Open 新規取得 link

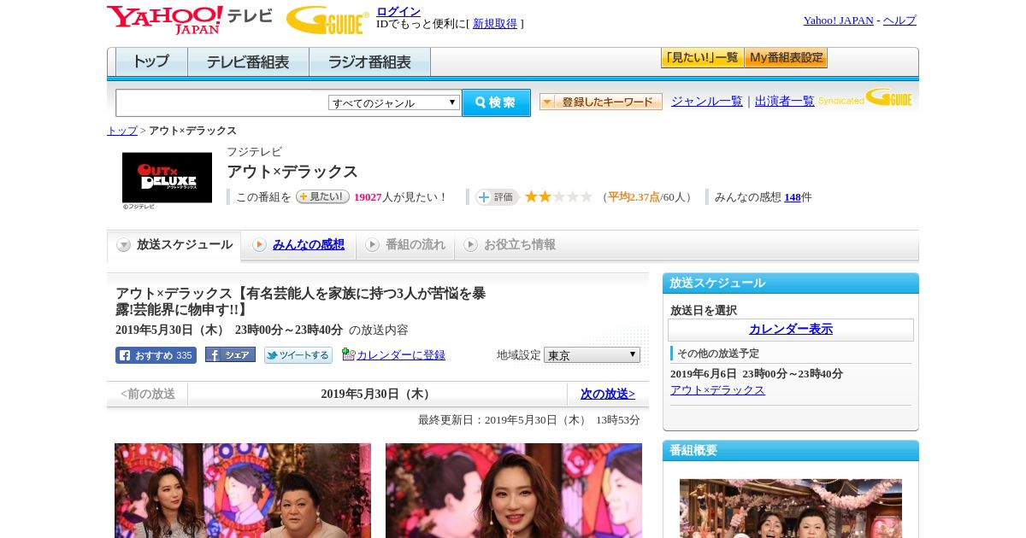click(x=495, y=24)
